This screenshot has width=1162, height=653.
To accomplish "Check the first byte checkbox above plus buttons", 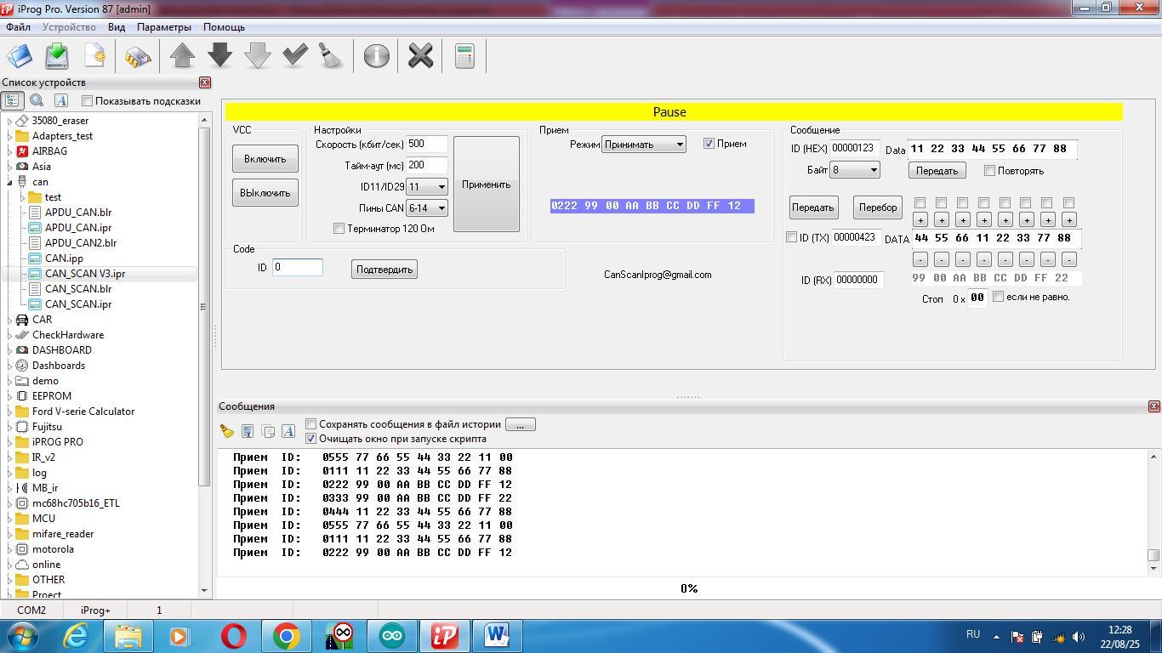I will tap(920, 203).
